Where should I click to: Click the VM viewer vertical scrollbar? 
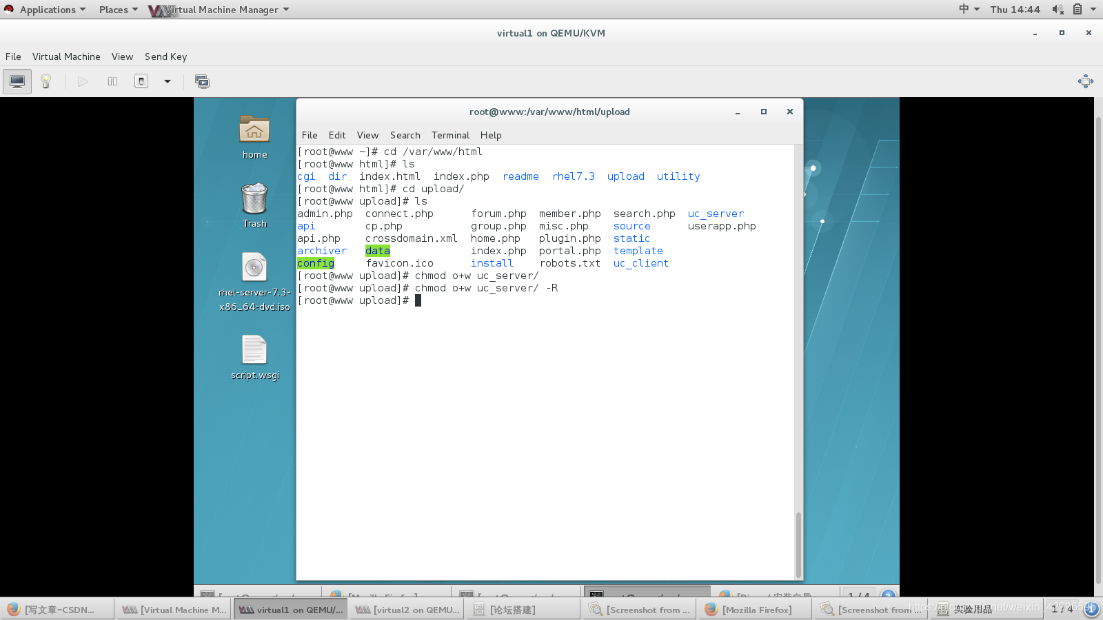(x=1098, y=351)
